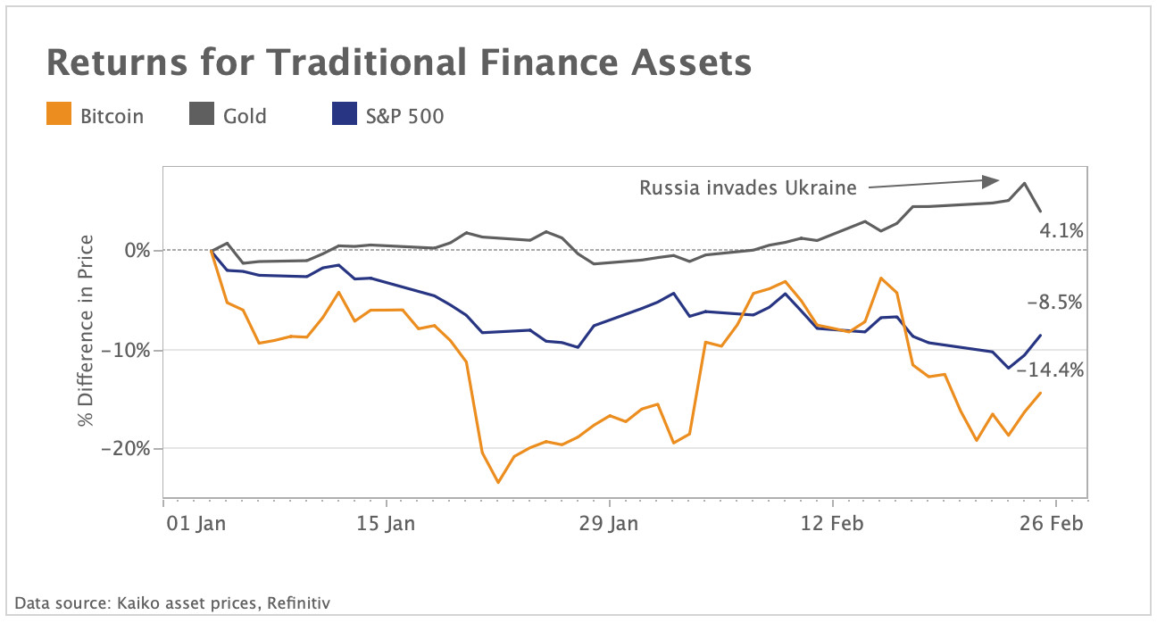Click the 0% y-axis tick label
Viewport: 1157px width, 623px height.
click(x=137, y=250)
